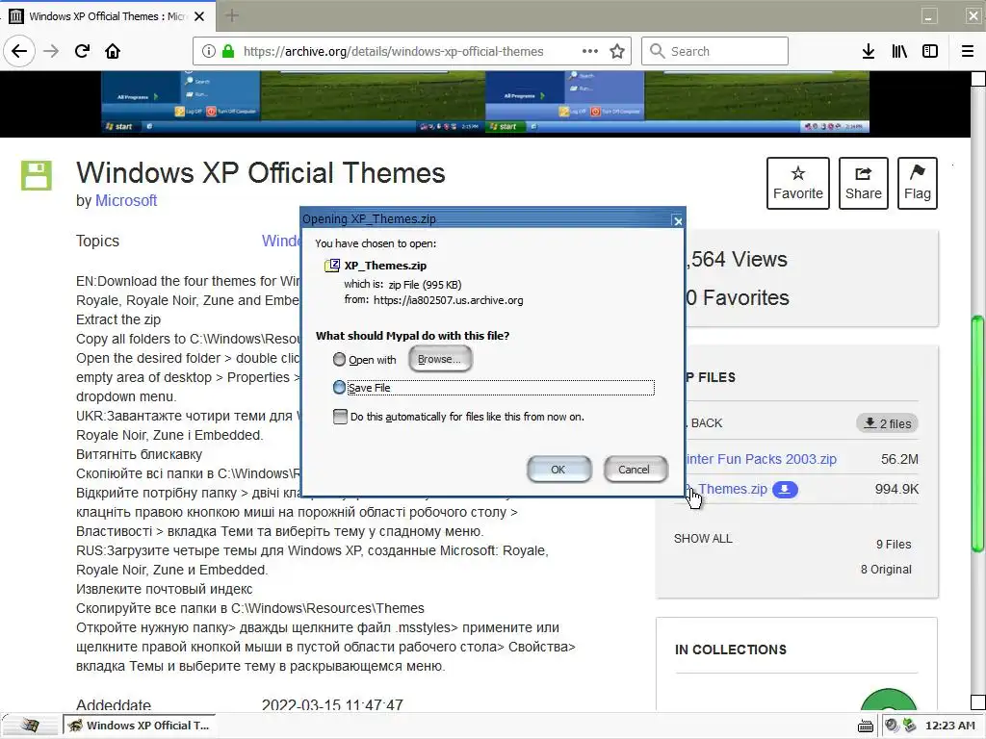Click the forward navigation arrow
Viewport: 986px width, 739px height.
click(51, 51)
